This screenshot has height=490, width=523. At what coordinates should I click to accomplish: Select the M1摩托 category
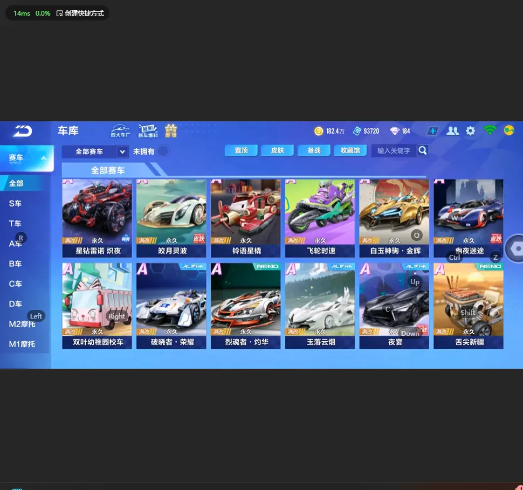(22, 344)
